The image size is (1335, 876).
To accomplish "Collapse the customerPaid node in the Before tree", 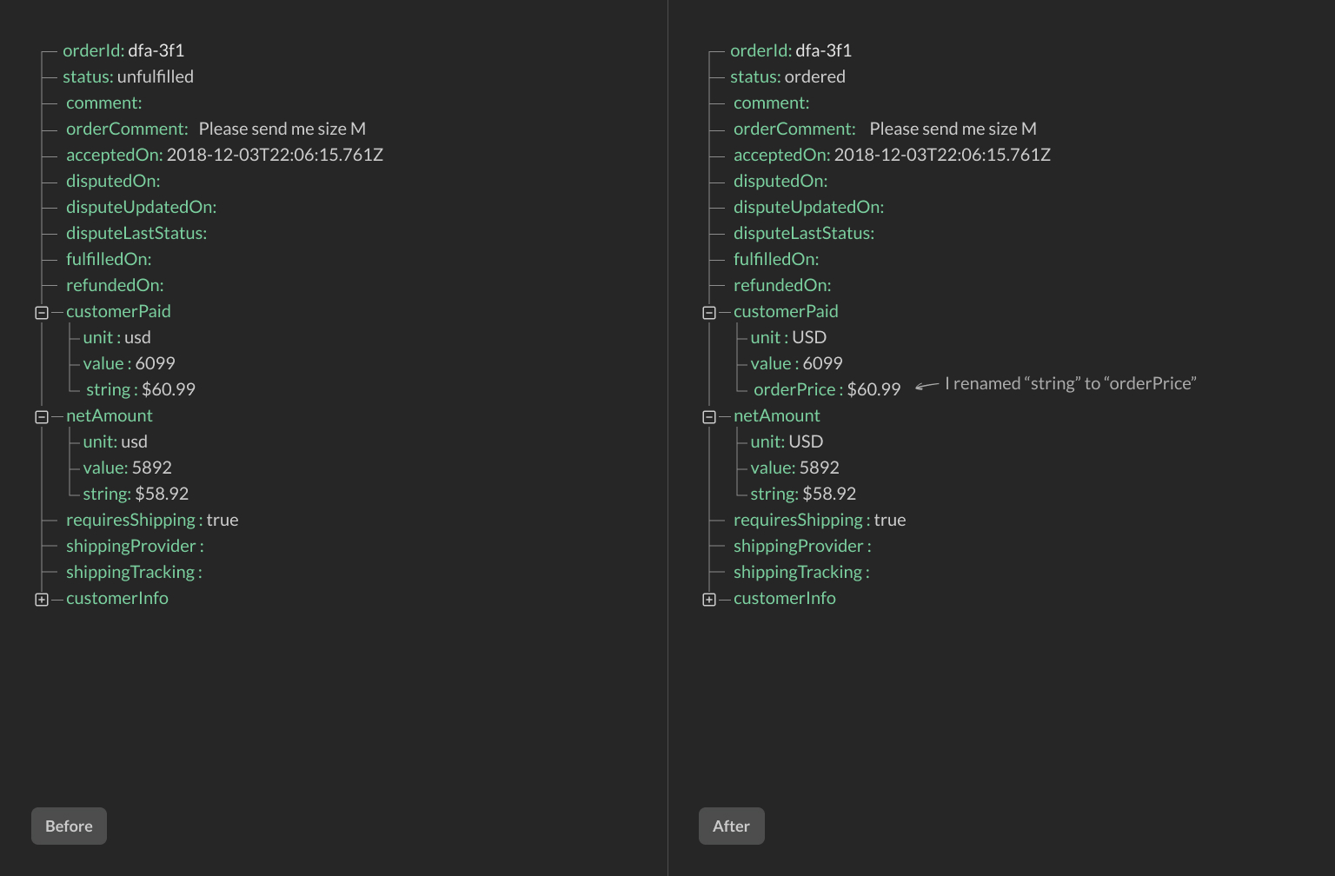I will [40, 312].
